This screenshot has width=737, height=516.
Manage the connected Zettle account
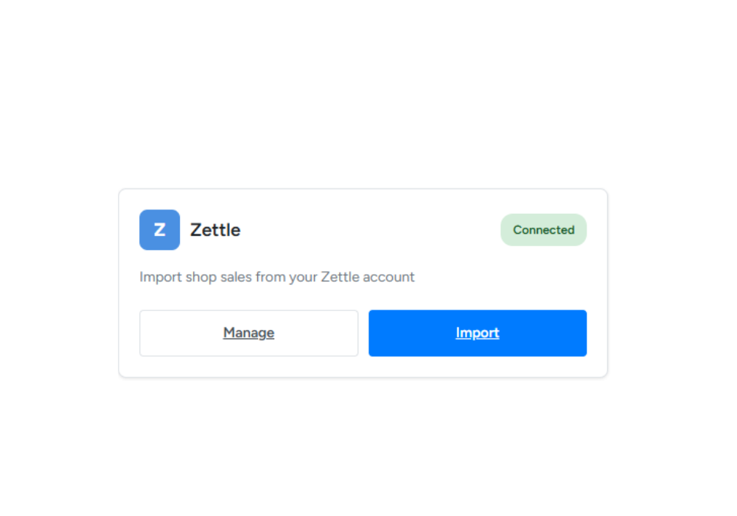coord(248,333)
